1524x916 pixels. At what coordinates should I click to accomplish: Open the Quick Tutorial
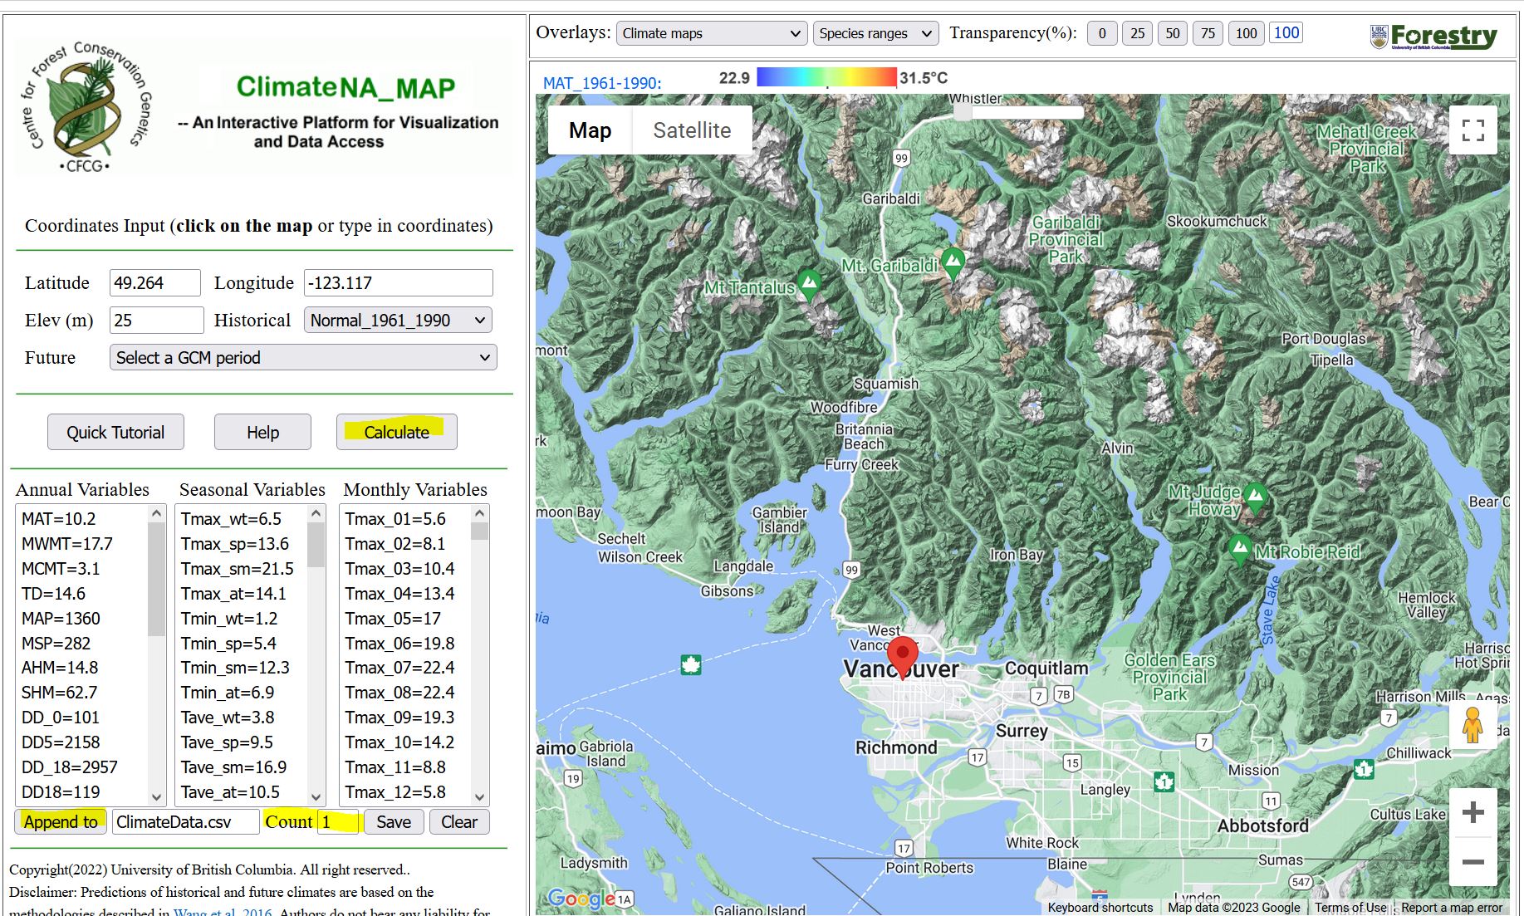115,433
